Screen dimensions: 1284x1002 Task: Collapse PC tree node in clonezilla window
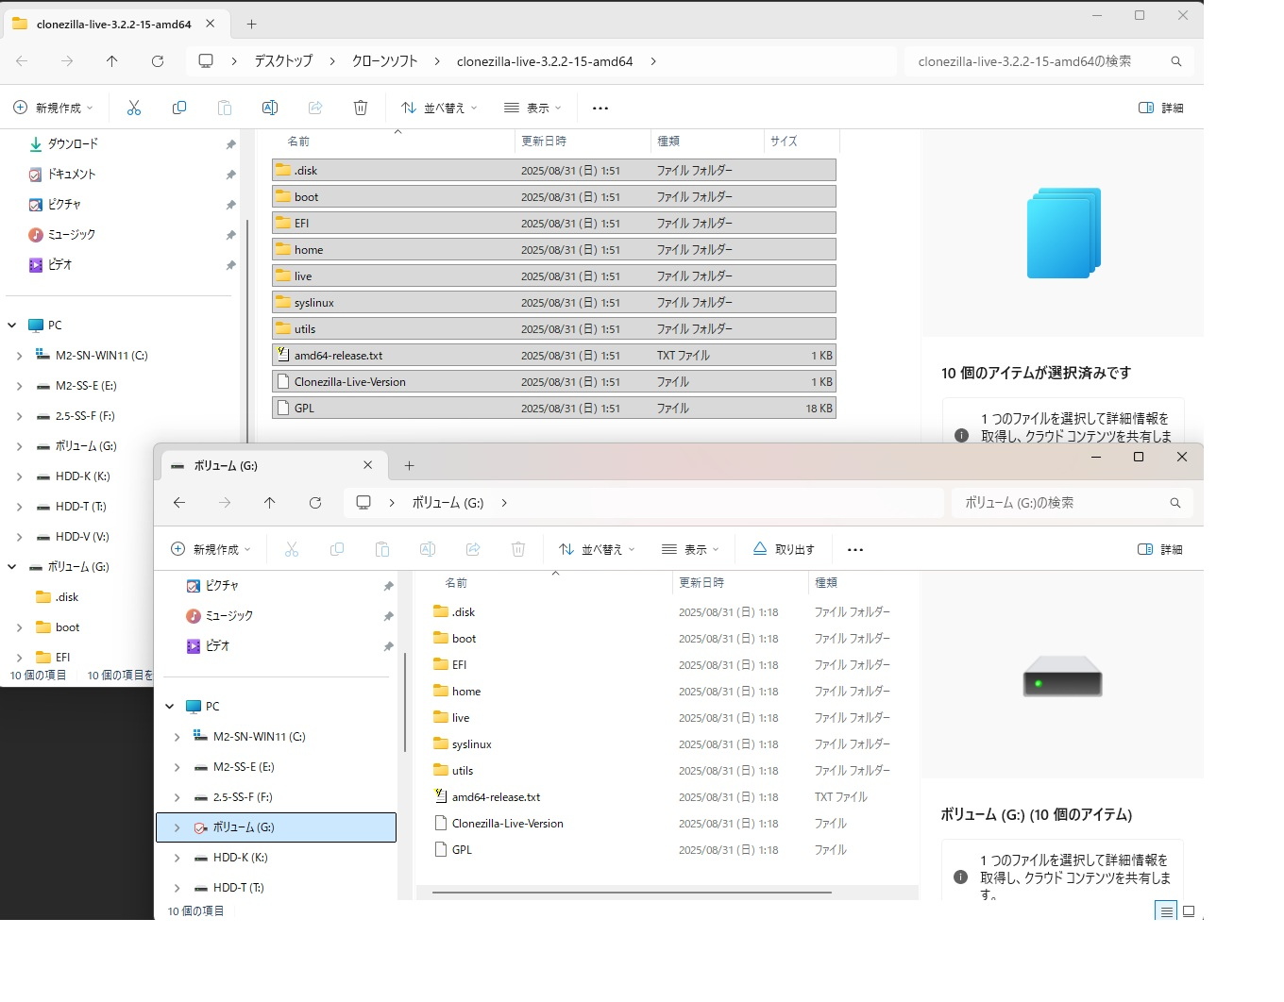click(x=12, y=326)
